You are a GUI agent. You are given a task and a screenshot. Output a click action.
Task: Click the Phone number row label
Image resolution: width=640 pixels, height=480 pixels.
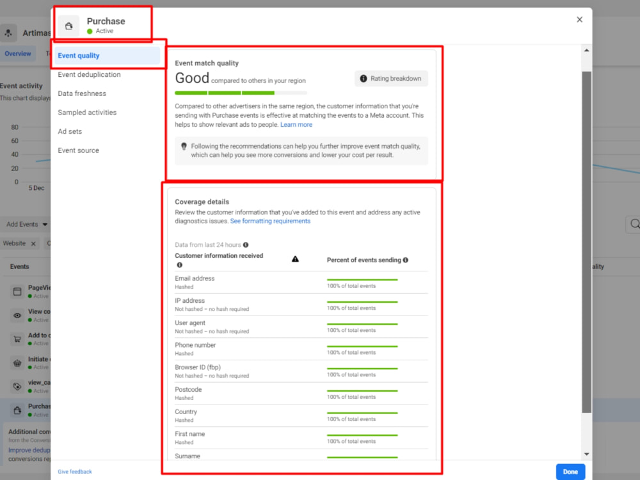pos(195,345)
